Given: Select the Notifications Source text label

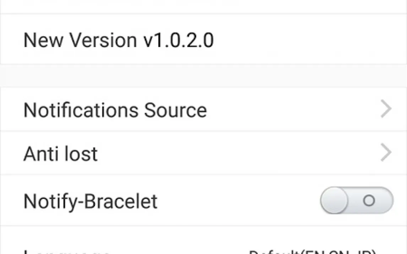Looking at the screenshot, I should pyautogui.click(x=115, y=110).
